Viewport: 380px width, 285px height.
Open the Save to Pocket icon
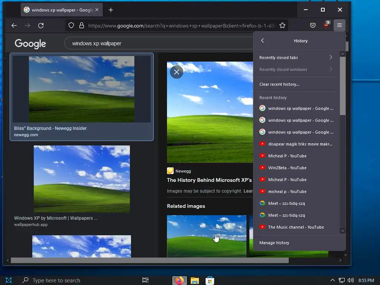(x=313, y=25)
